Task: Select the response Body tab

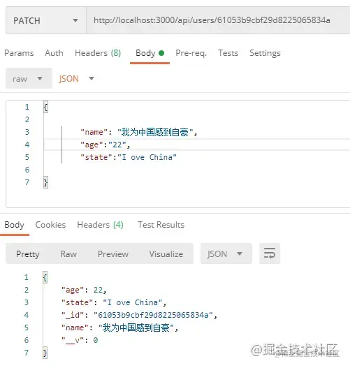Action: (14, 225)
